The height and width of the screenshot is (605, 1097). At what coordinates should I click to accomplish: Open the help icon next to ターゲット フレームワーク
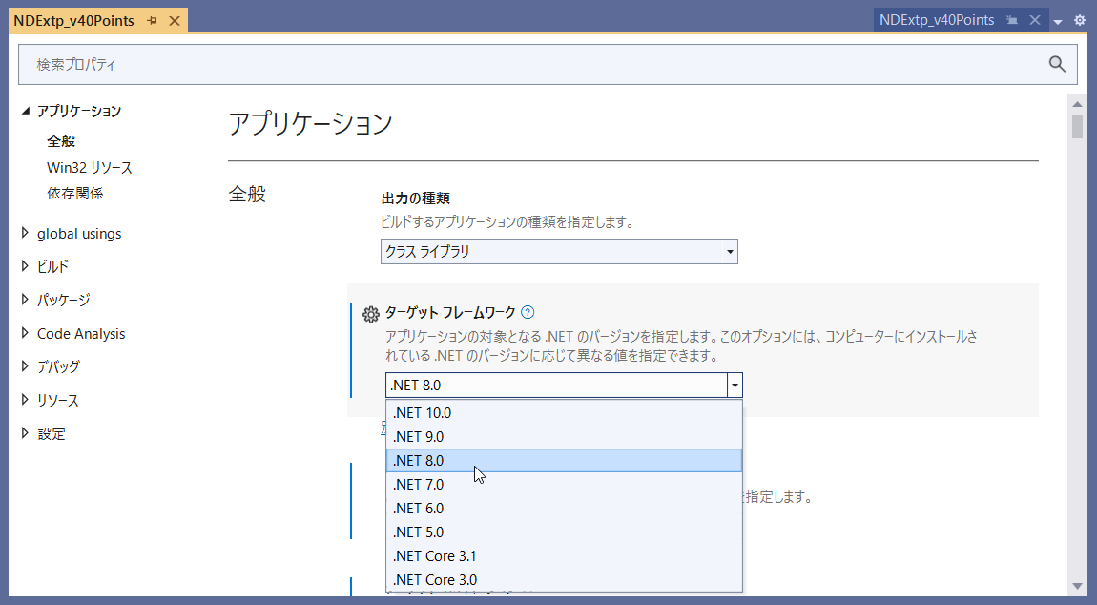pos(528,312)
